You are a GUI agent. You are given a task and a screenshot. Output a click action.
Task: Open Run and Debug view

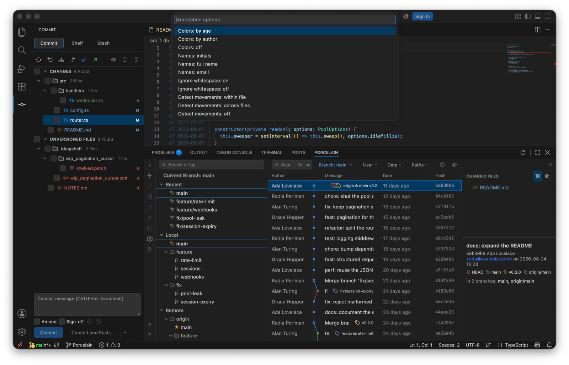[x=22, y=69]
